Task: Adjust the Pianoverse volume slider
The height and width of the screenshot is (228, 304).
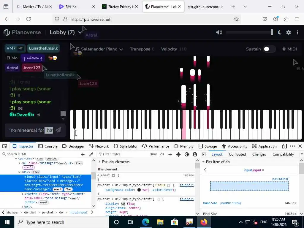Action: (249, 32)
